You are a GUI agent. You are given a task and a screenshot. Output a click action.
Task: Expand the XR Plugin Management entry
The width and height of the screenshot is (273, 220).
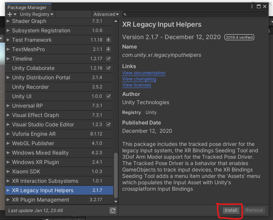click(x=8, y=200)
